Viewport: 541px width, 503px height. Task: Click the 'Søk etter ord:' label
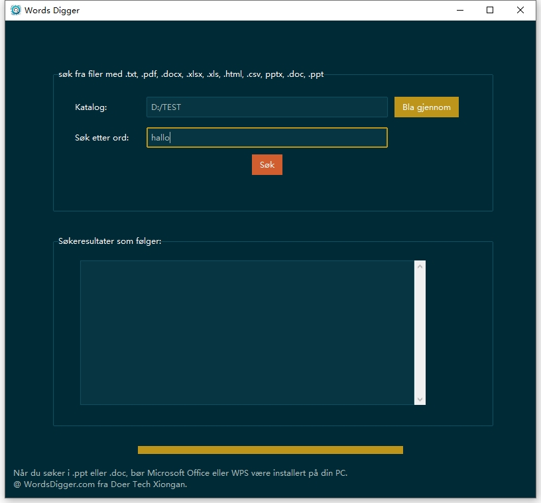coord(102,138)
